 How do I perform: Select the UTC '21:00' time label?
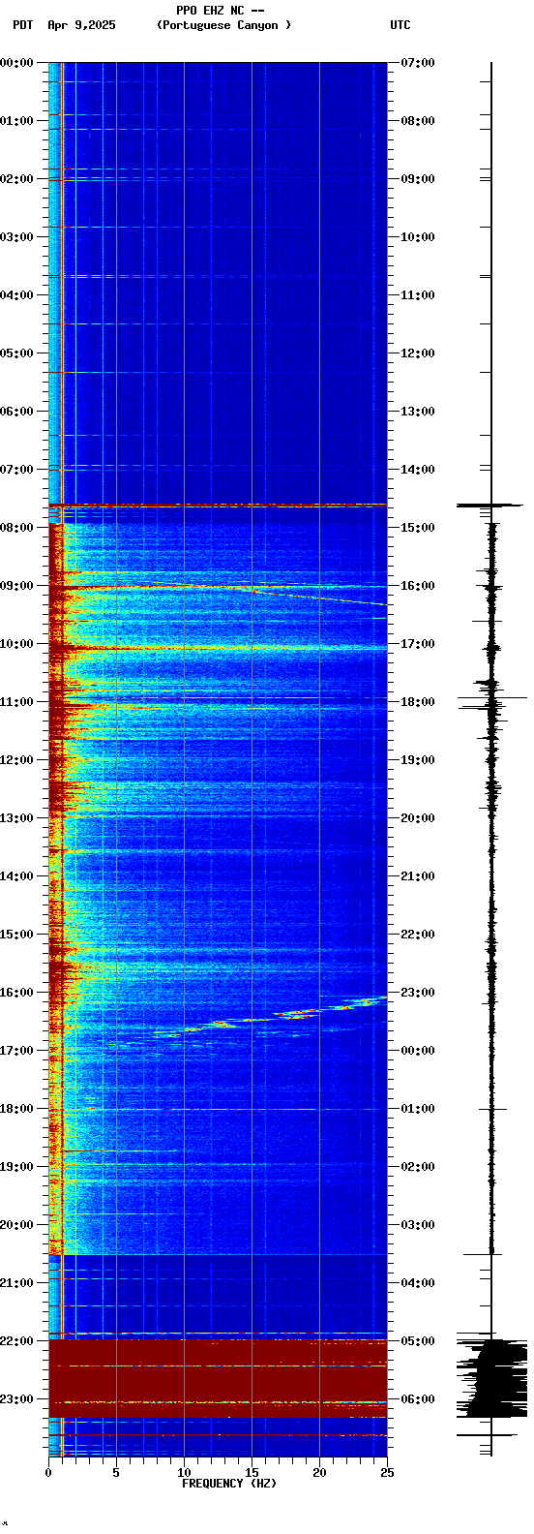[x=417, y=876]
